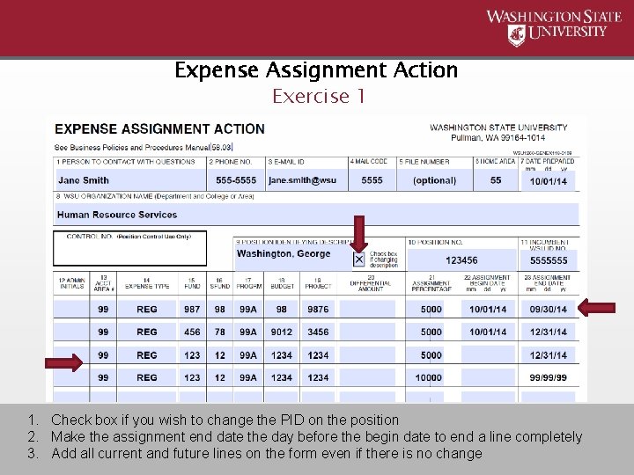
Task: Click the '20 DIFFERENTIAL AMOUNT' column header
Action: [x=371, y=283]
